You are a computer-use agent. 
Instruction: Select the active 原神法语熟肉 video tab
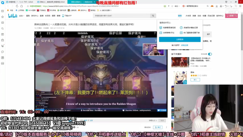(x=82, y=2)
